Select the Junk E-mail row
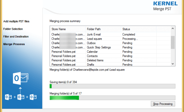This screenshot has width=184, height=112. tap(110, 34)
